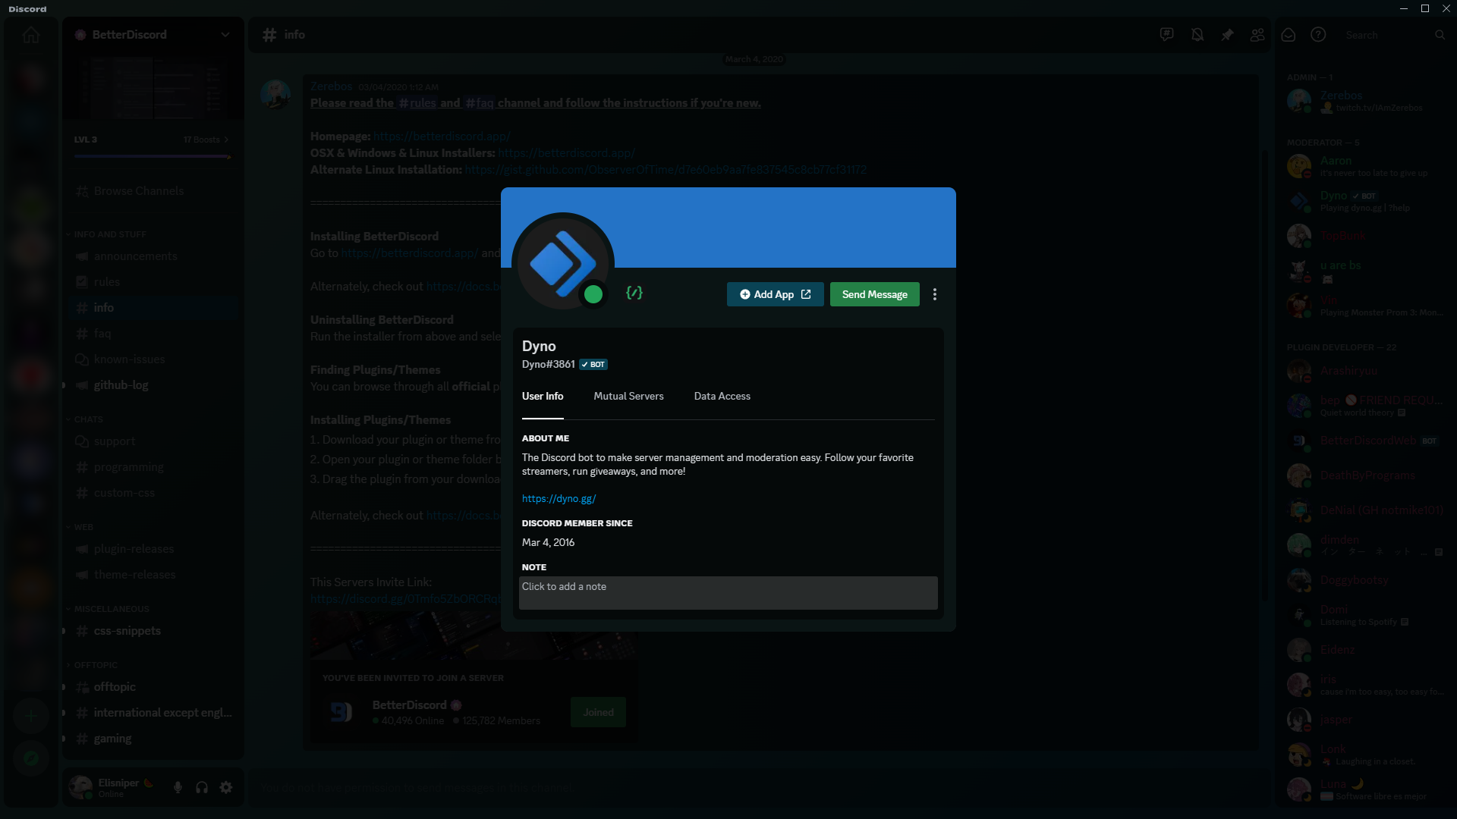
Task: Switch to the Mutual Servers tab
Action: click(x=628, y=396)
